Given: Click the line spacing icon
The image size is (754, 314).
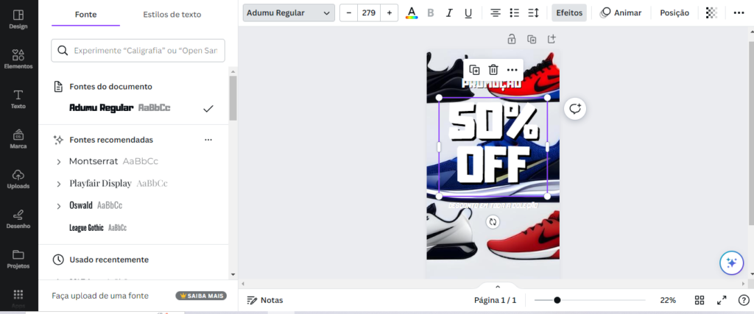Looking at the screenshot, I should click(533, 13).
